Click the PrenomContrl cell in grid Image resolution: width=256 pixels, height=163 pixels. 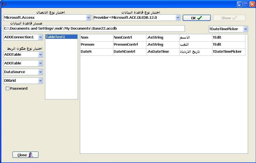[129, 45]
